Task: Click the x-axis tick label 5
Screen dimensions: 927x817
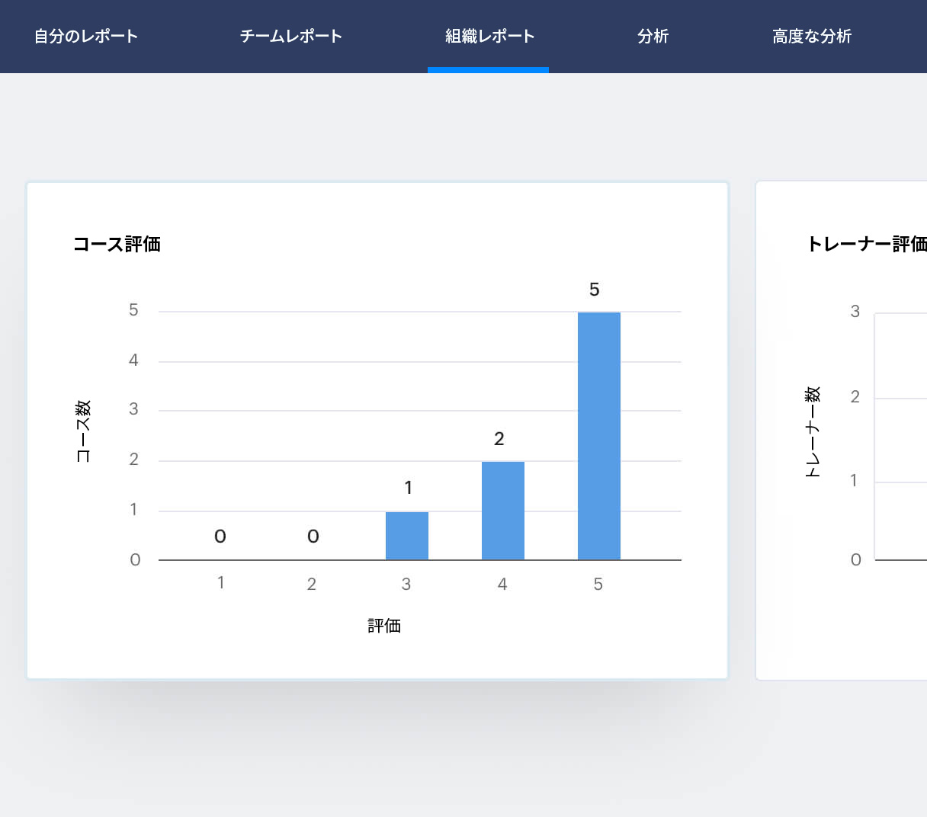Action: click(x=599, y=585)
